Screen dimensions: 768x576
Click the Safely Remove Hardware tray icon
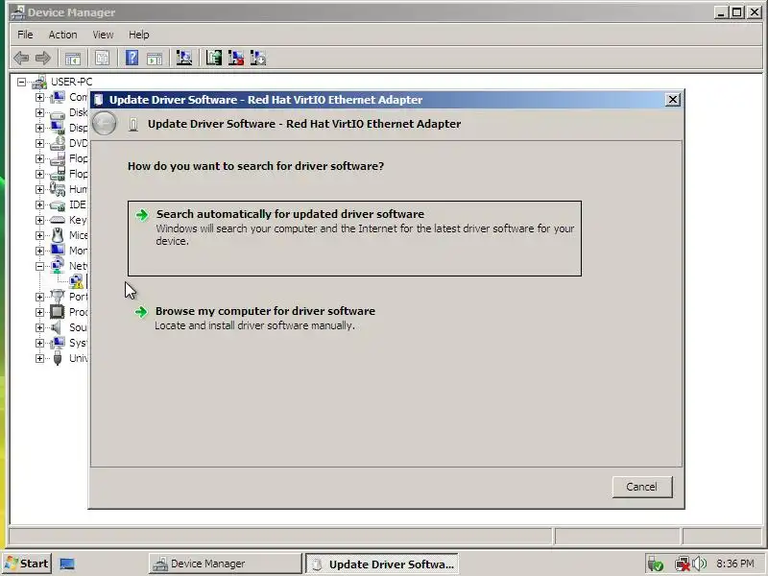[655, 564]
